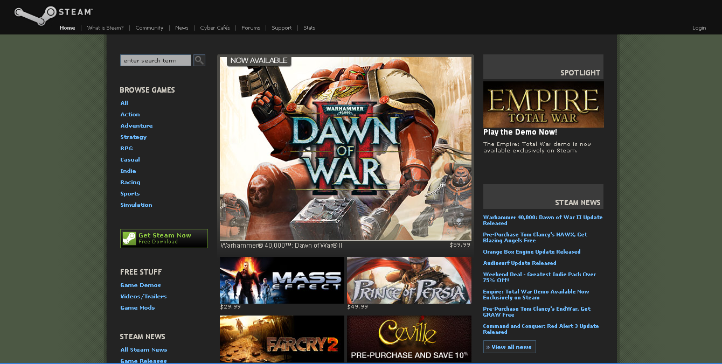Open the Mass Effect game thumbnail

[x=282, y=280]
